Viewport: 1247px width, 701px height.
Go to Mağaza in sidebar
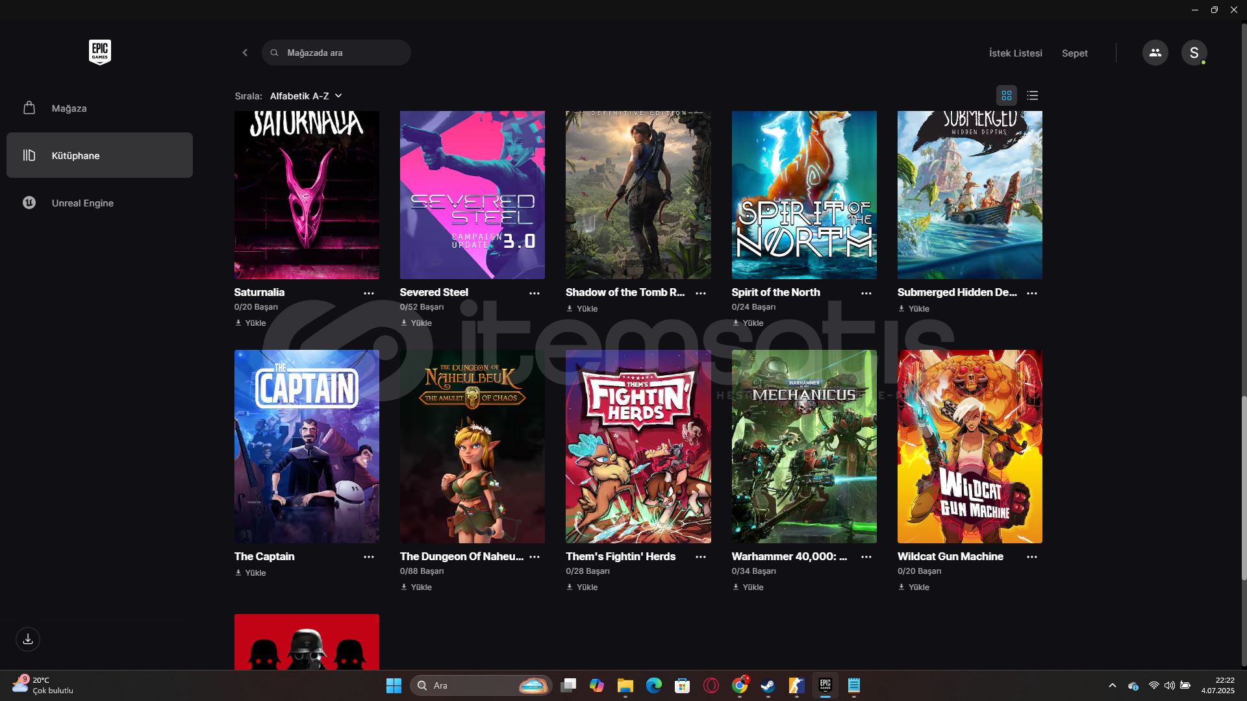tap(99, 108)
